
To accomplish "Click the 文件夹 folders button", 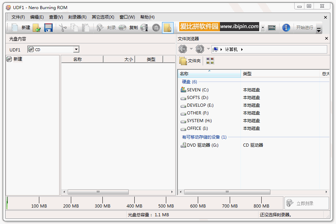I will (190, 61).
